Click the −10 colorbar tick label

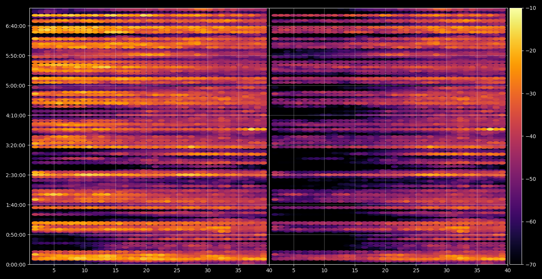[530, 8]
